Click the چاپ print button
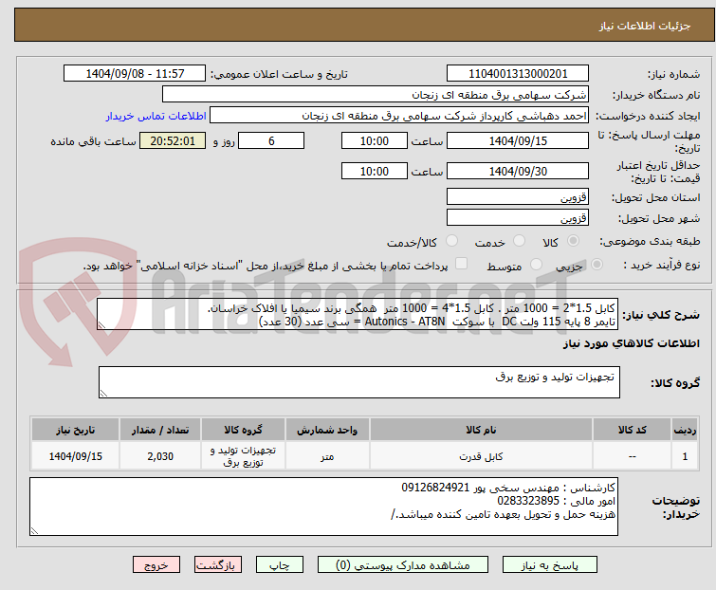 280,565
